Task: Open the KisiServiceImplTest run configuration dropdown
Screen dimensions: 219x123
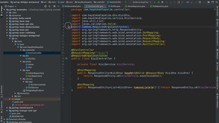Action: coord(141,2)
